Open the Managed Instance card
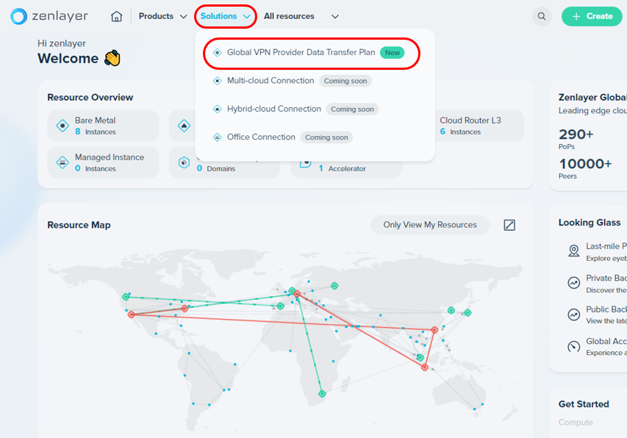Viewport: 627px width, 438px height. pos(103,162)
